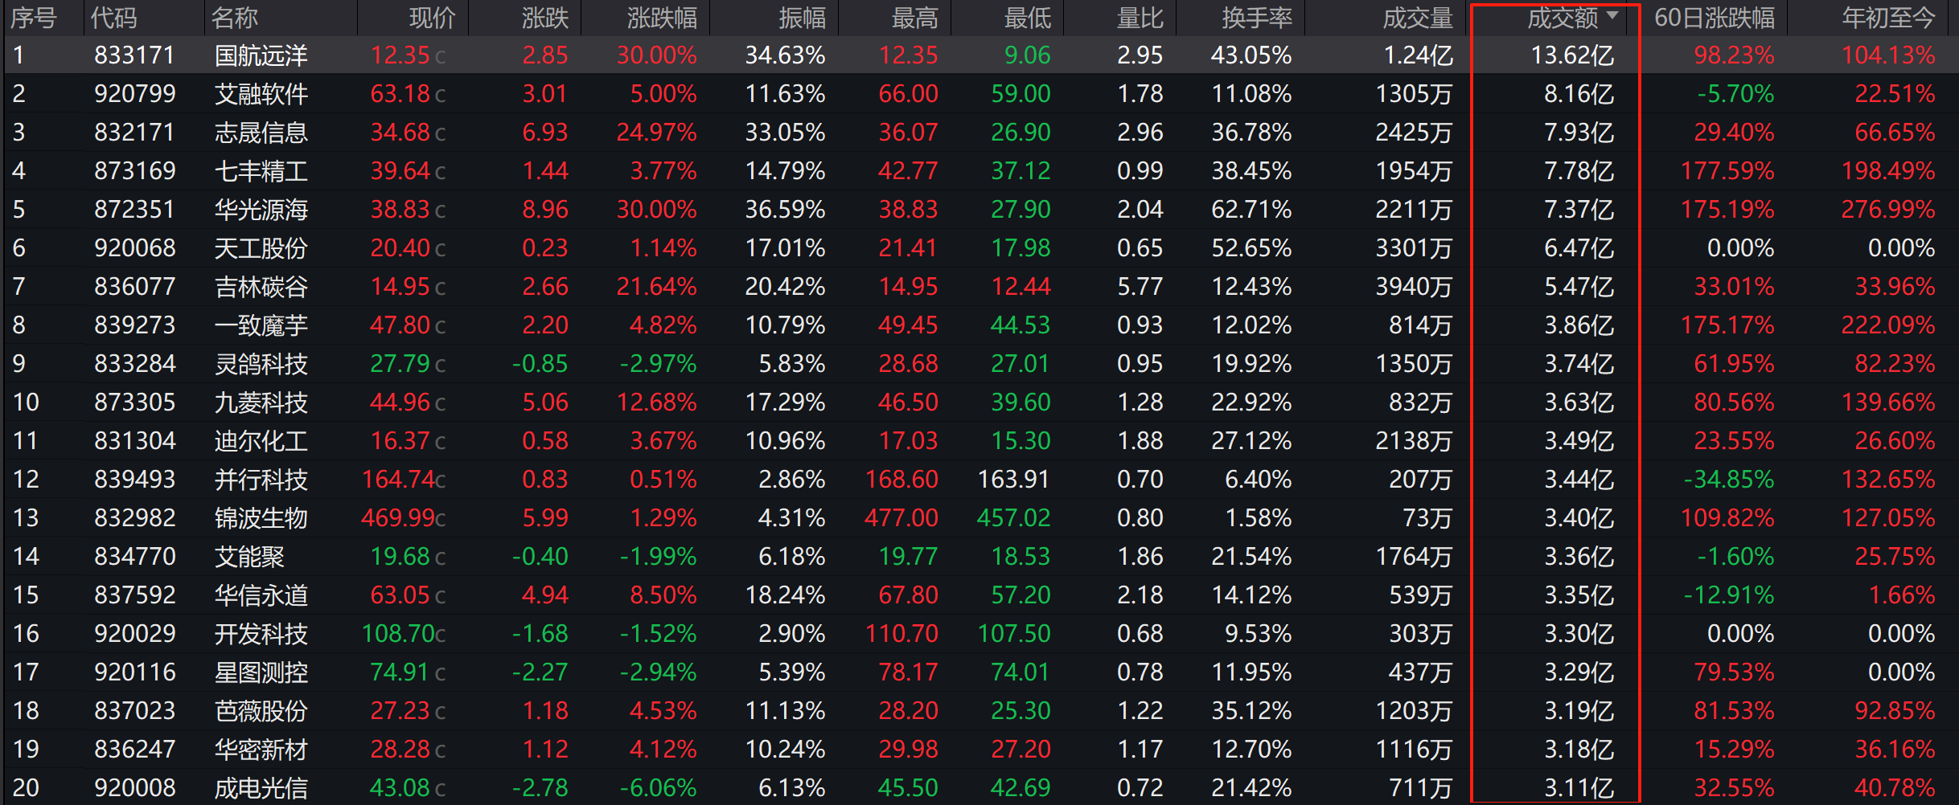This screenshot has height=805, width=1959.
Task: Click price cell 469.99
Action: tap(398, 518)
